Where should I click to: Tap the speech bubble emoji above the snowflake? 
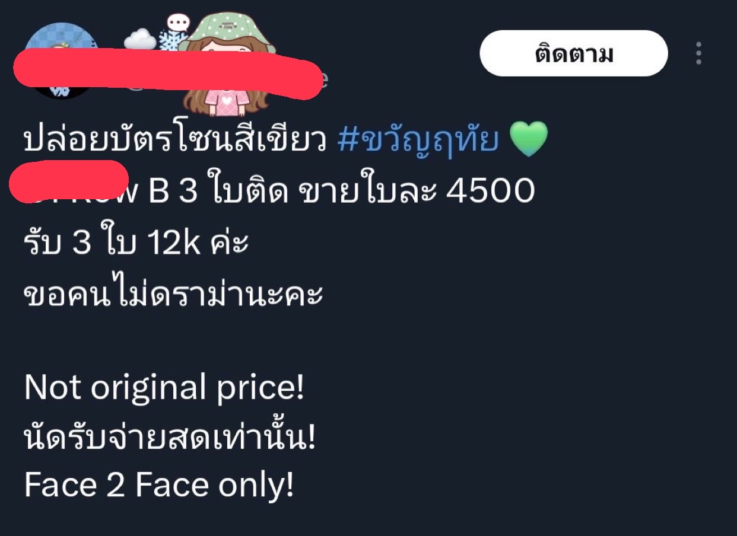(177, 23)
